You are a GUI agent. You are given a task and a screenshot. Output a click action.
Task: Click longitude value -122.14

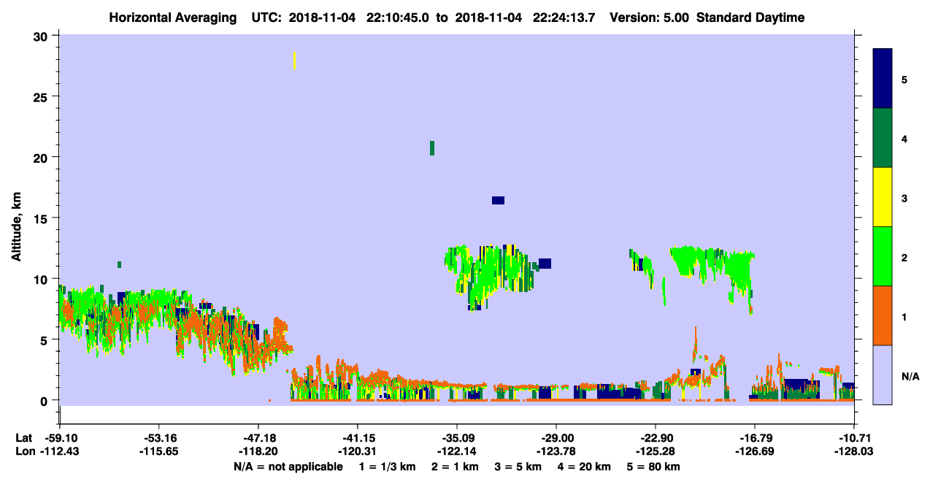tap(456, 451)
